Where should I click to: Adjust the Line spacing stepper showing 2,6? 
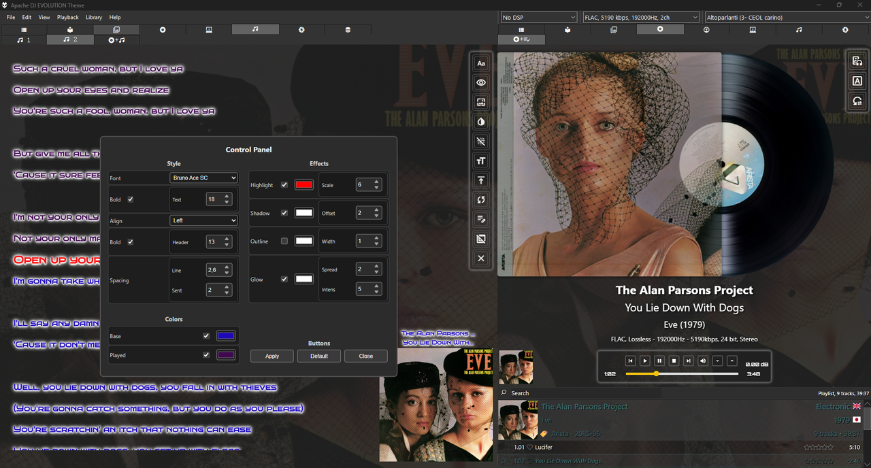pyautogui.click(x=219, y=270)
